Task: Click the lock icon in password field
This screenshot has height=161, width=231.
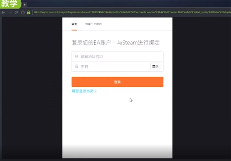Action: [77, 66]
